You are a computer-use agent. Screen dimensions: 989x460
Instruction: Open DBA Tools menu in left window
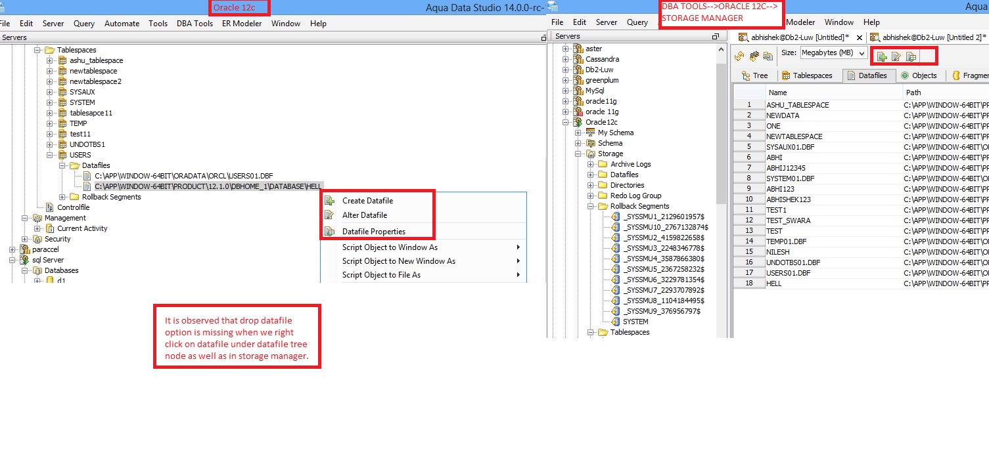[195, 23]
